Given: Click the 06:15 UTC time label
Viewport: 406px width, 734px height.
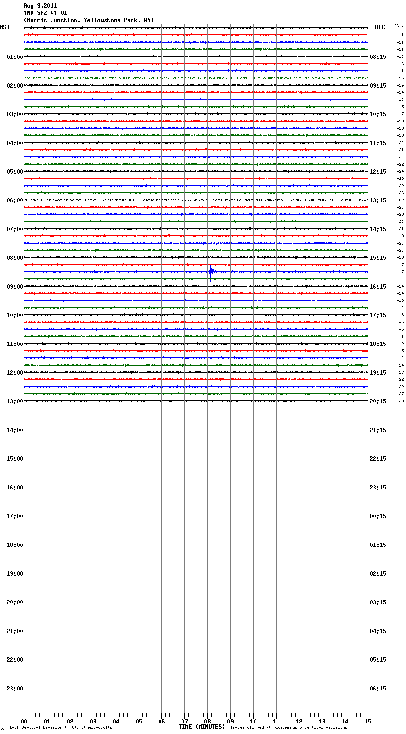Looking at the screenshot, I should pos(378,689).
